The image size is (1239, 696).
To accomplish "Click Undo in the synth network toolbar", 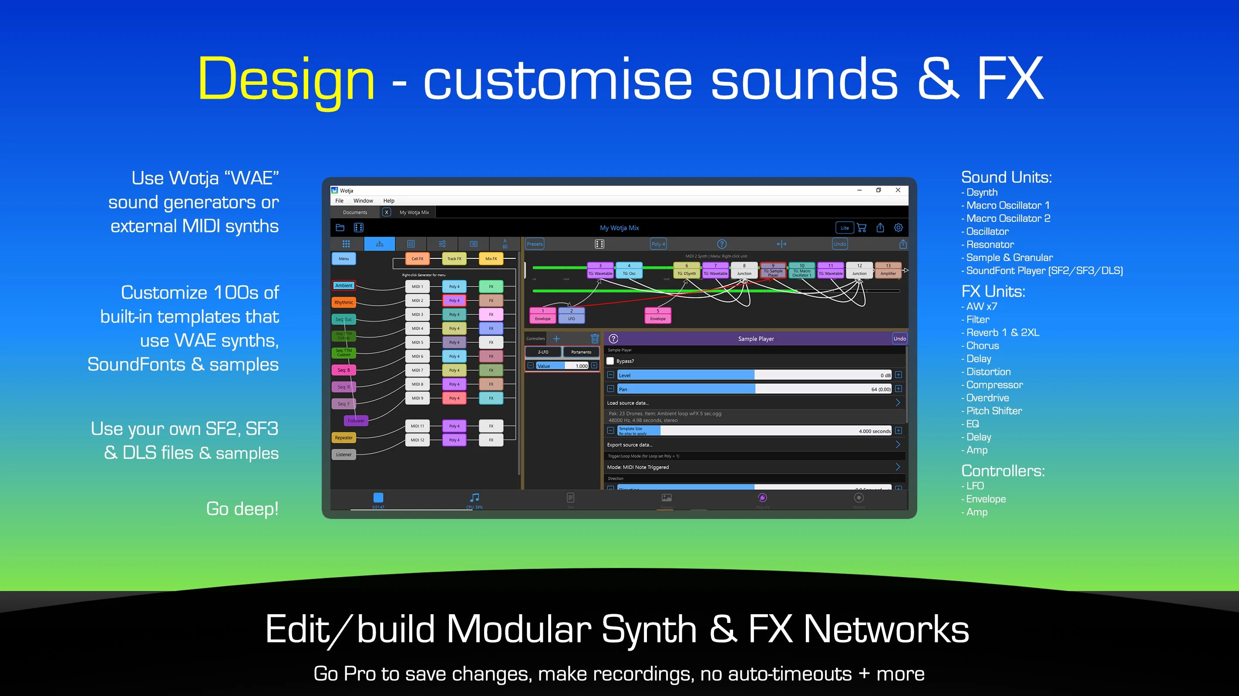I will pos(840,244).
